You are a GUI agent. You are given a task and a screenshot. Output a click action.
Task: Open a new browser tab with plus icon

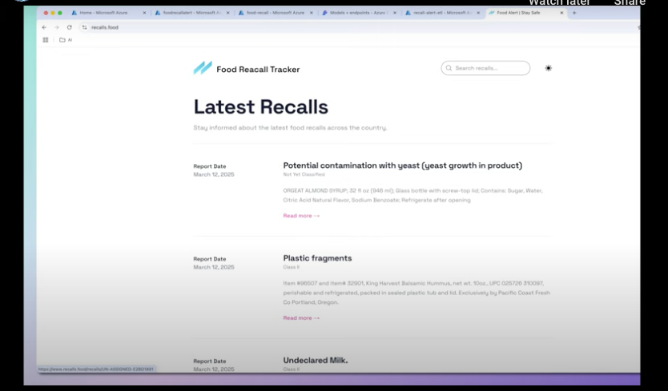pyautogui.click(x=574, y=13)
